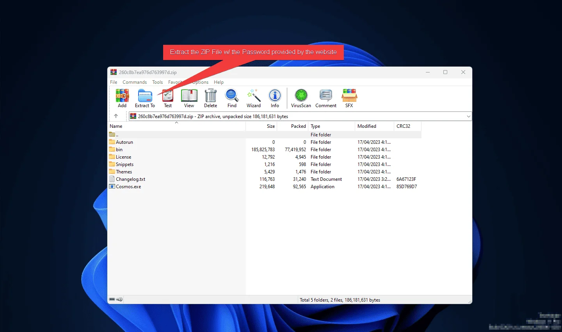This screenshot has height=332, width=562.
Task: Select the Themes folder icon
Action: click(x=112, y=171)
